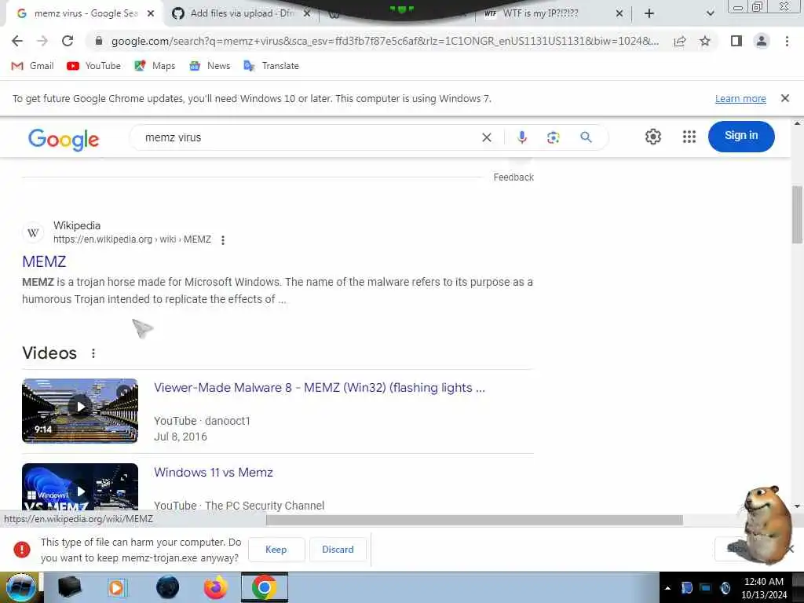Open the Chrome side panel
This screenshot has height=603, width=804.
736,41
